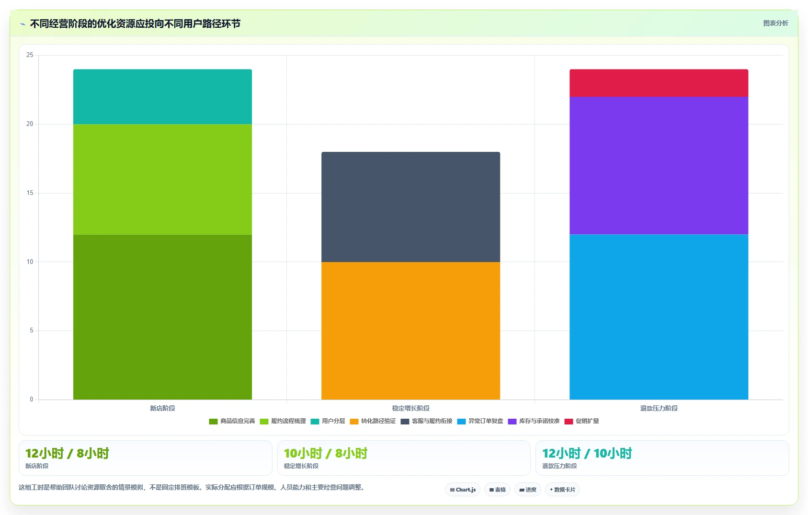Toggle the 促销扩量 legend entry
808x515 pixels.
(581, 422)
